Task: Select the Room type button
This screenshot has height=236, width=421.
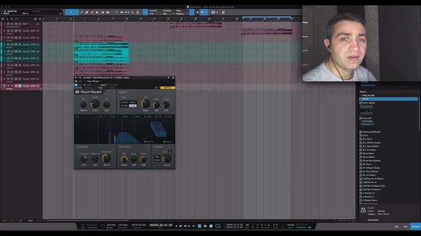Action: (x=133, y=102)
